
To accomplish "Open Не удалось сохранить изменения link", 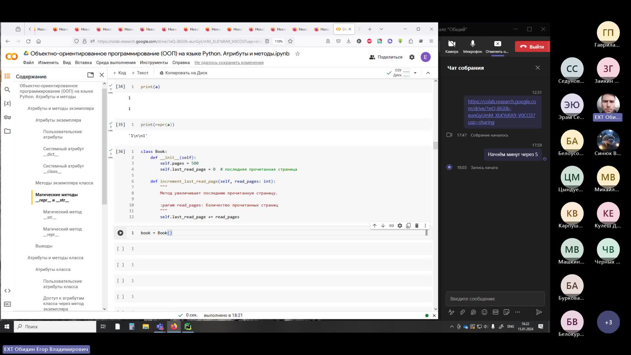I will click(x=229, y=62).
